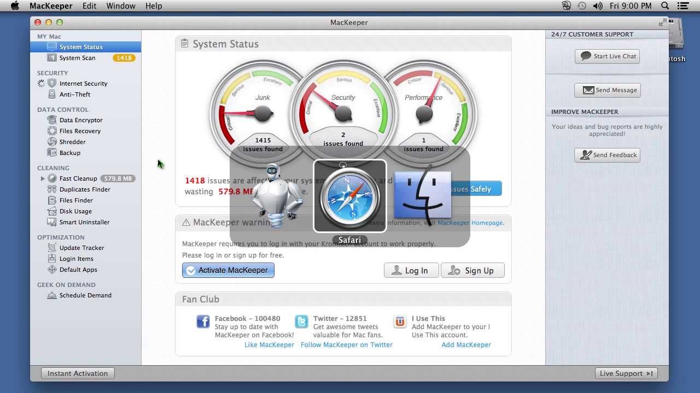Open the Default Apps icon
Image resolution: width=700 pixels, height=393 pixels.
coord(52,270)
